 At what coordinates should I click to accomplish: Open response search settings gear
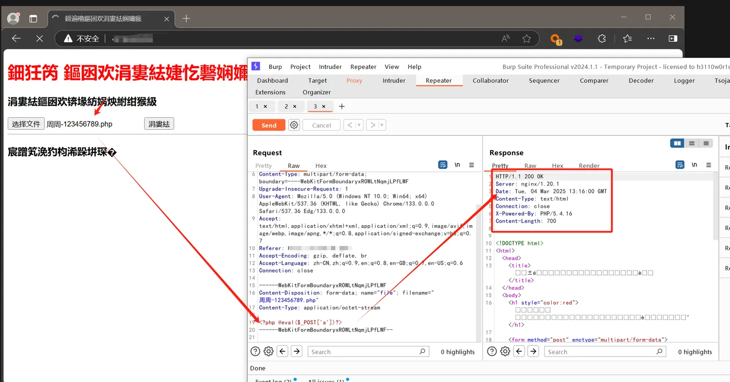(505, 351)
